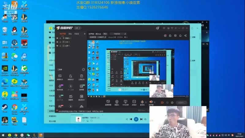Toggle visibility of 文本 1 source
The image size is (245, 138).
pyautogui.click(x=57, y=42)
